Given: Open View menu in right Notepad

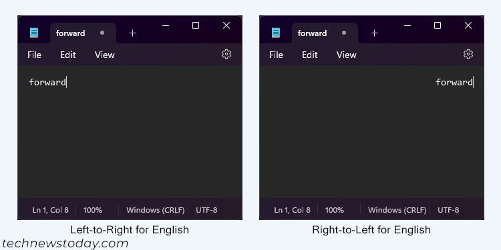Looking at the screenshot, I should (346, 55).
